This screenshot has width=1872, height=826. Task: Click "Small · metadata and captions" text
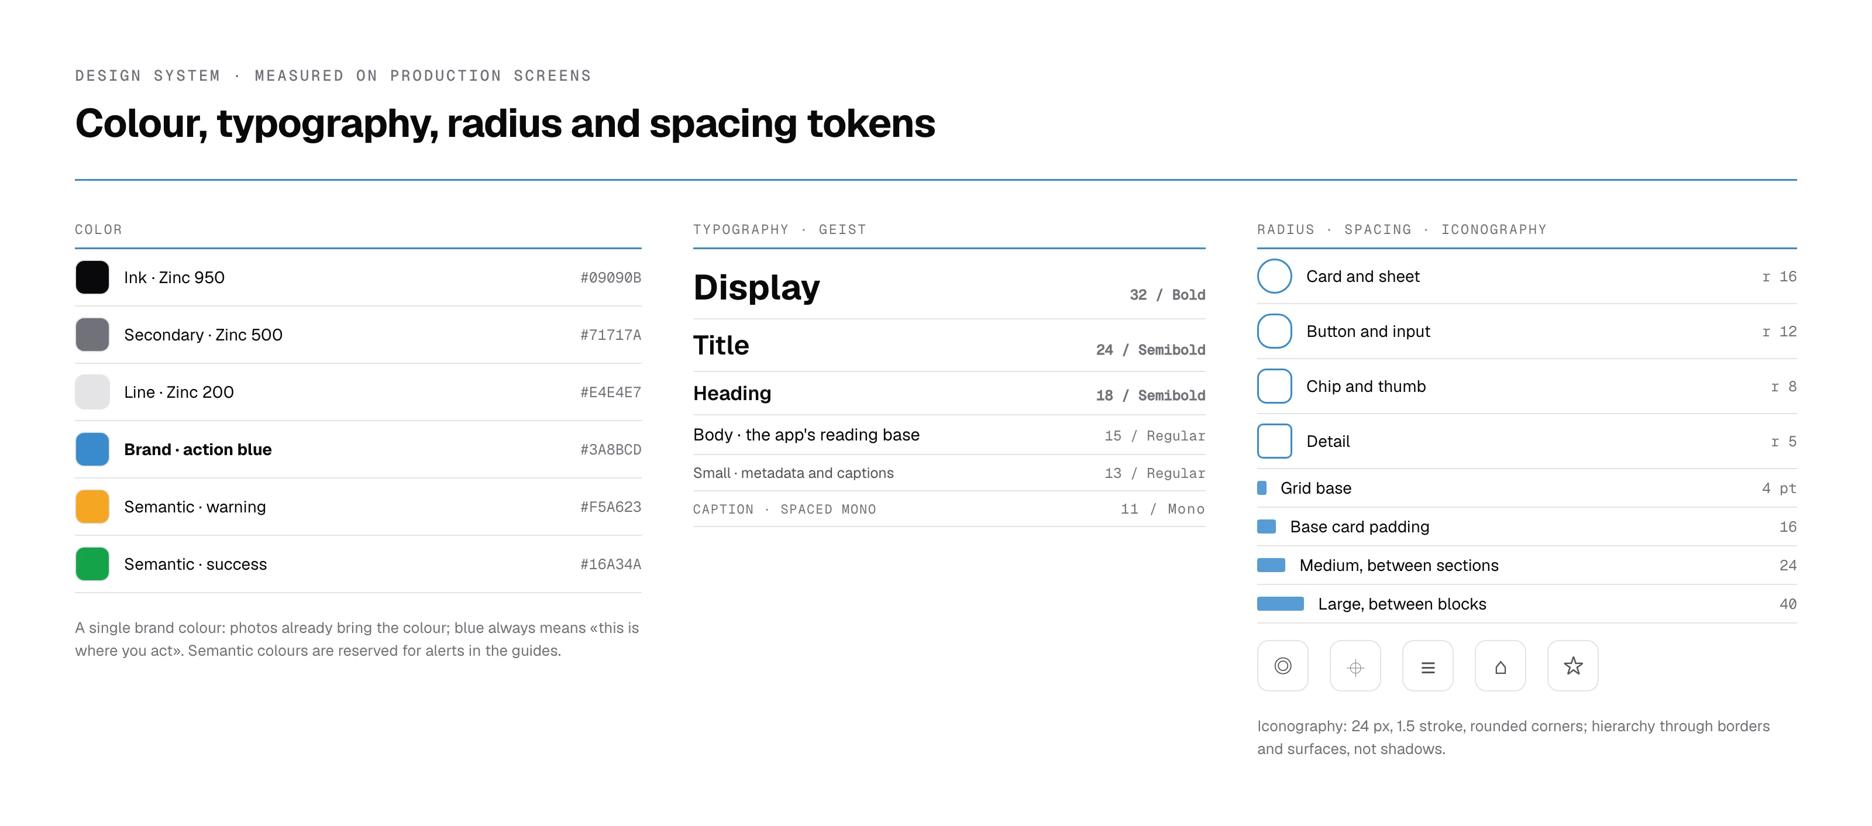point(793,473)
